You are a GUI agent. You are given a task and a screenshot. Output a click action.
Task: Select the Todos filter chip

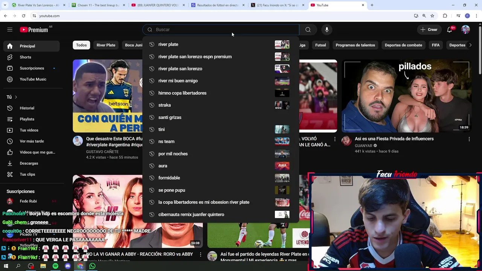pyautogui.click(x=81, y=45)
